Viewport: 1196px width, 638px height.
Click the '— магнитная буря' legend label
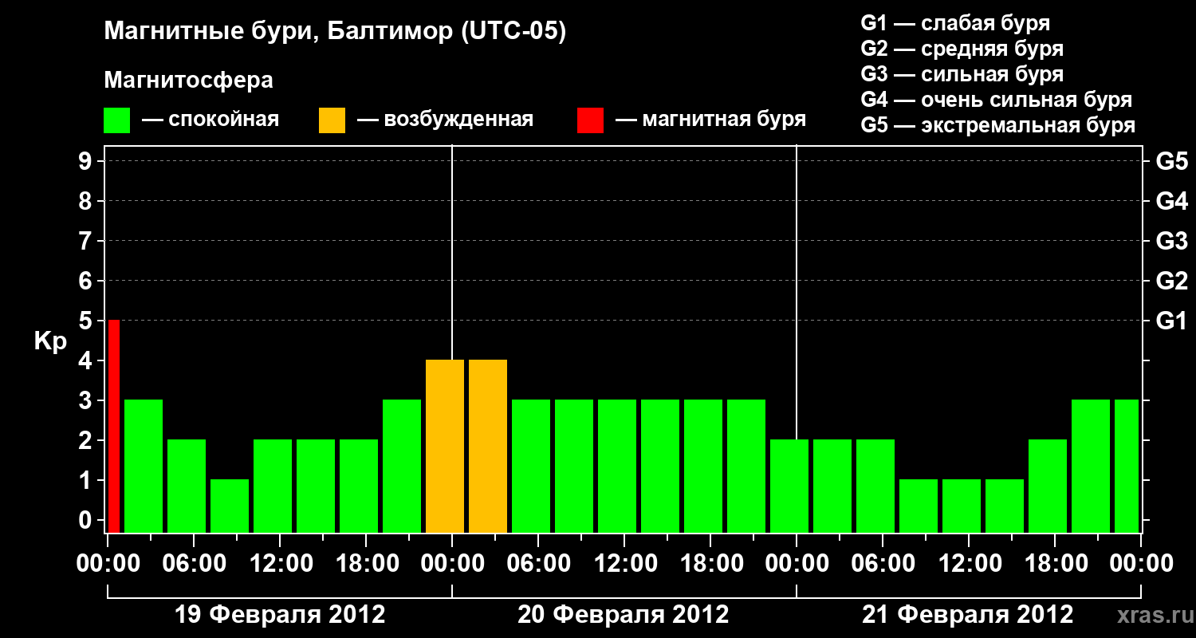711,120
